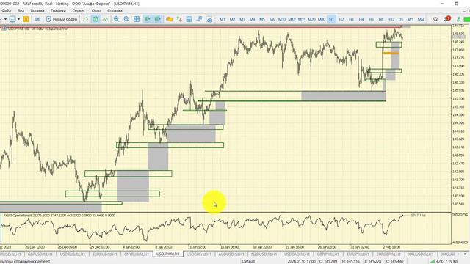470x264 pixels.
Task: Open notifications icon with red badge
Action: [446, 19]
